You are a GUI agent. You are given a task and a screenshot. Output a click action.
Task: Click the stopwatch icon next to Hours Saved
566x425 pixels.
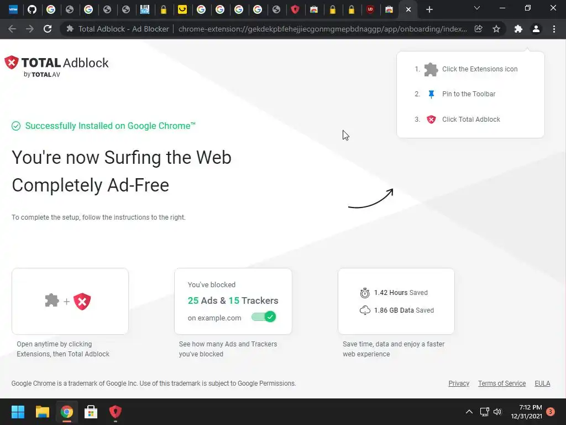(x=365, y=293)
